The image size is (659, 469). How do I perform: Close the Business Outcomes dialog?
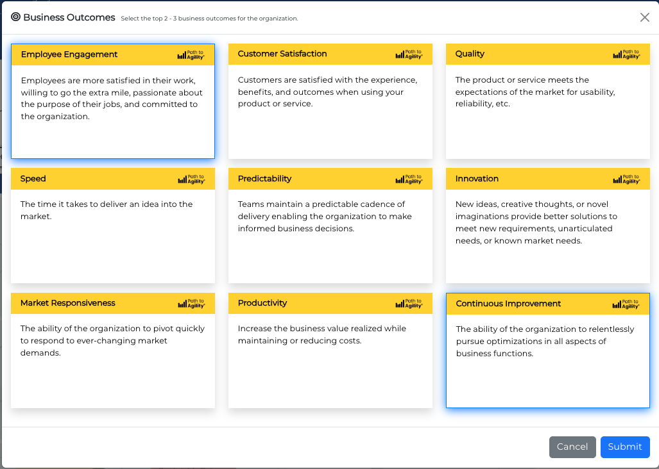645,17
